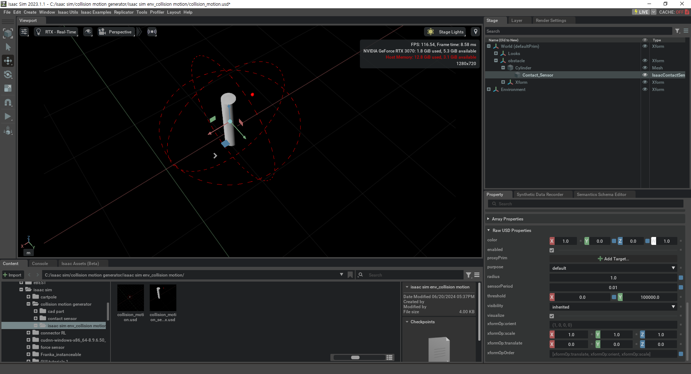
Task: Select the Move tool in left toolbar
Action: click(x=8, y=61)
